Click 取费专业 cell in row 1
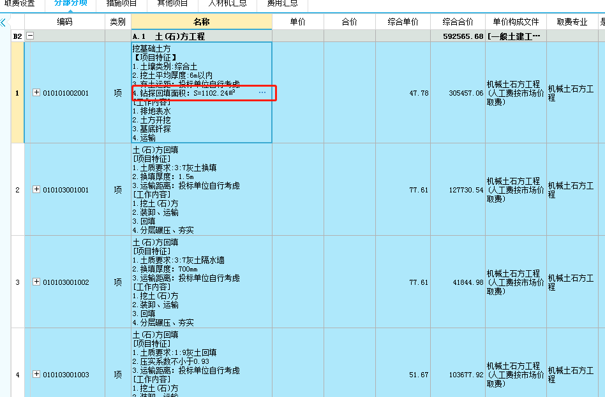 572,93
